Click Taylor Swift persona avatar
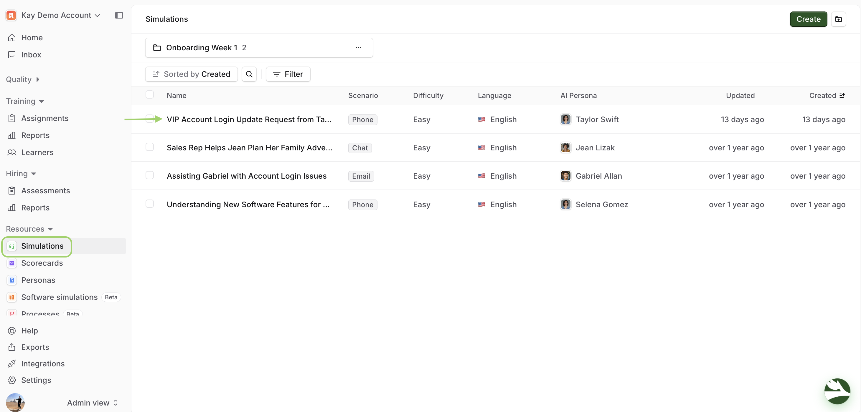The height and width of the screenshot is (412, 861). [565, 119]
